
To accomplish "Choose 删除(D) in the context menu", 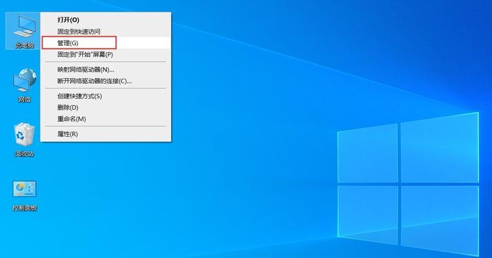I will [x=106, y=108].
